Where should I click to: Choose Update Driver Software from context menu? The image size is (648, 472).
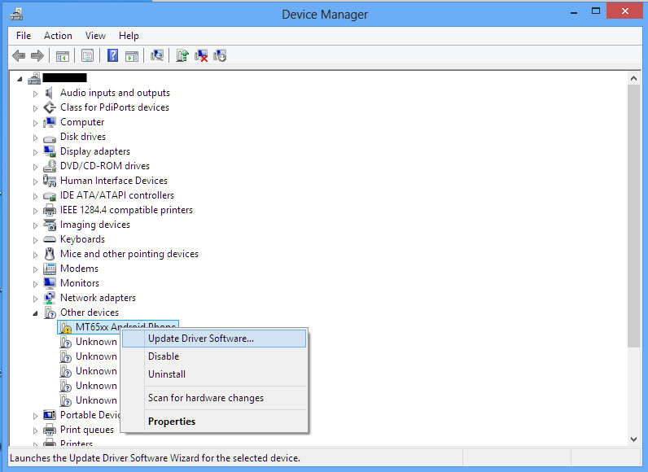[201, 339]
